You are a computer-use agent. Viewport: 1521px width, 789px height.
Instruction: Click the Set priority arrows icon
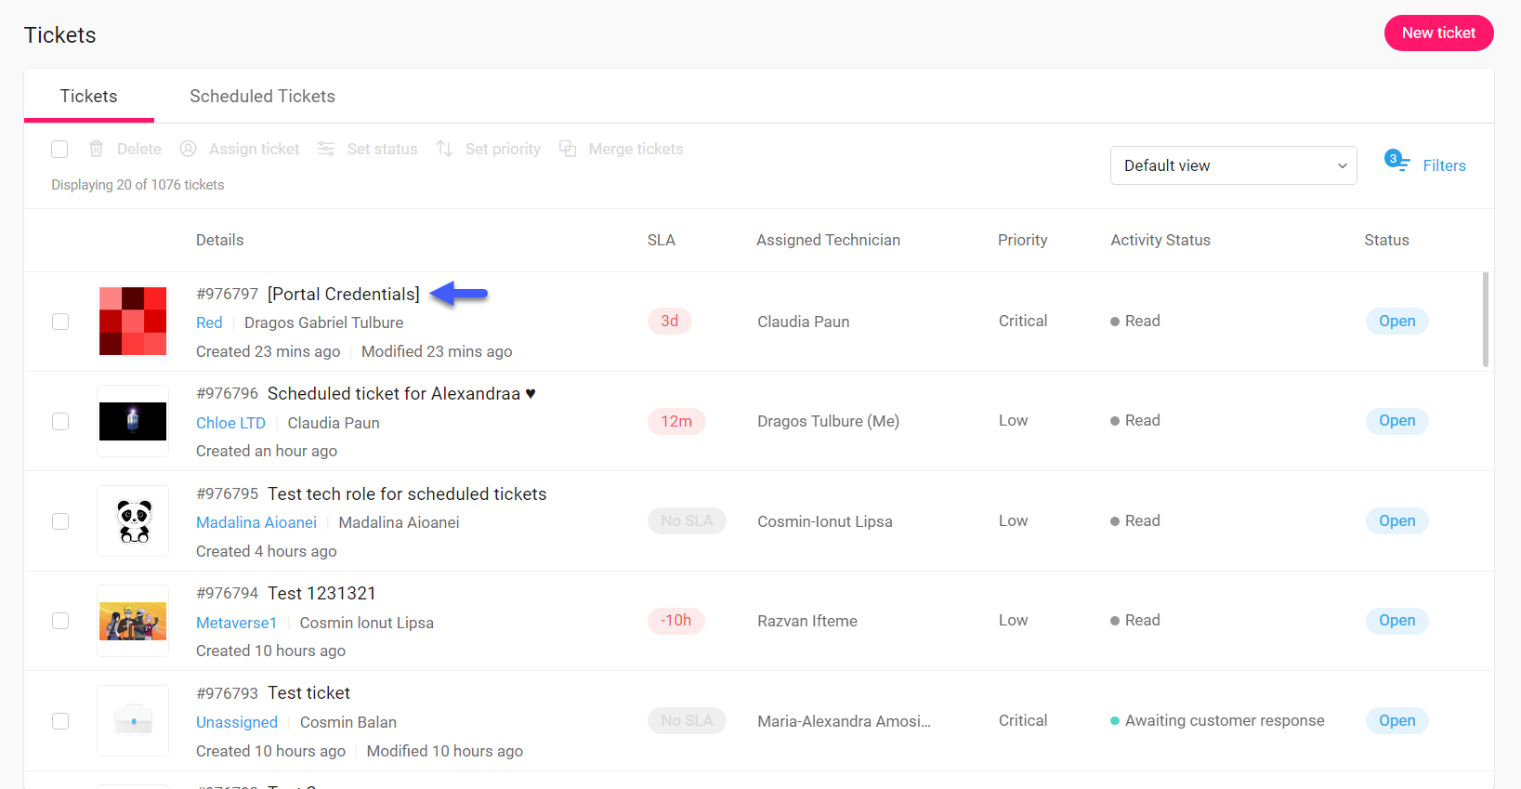pos(444,149)
